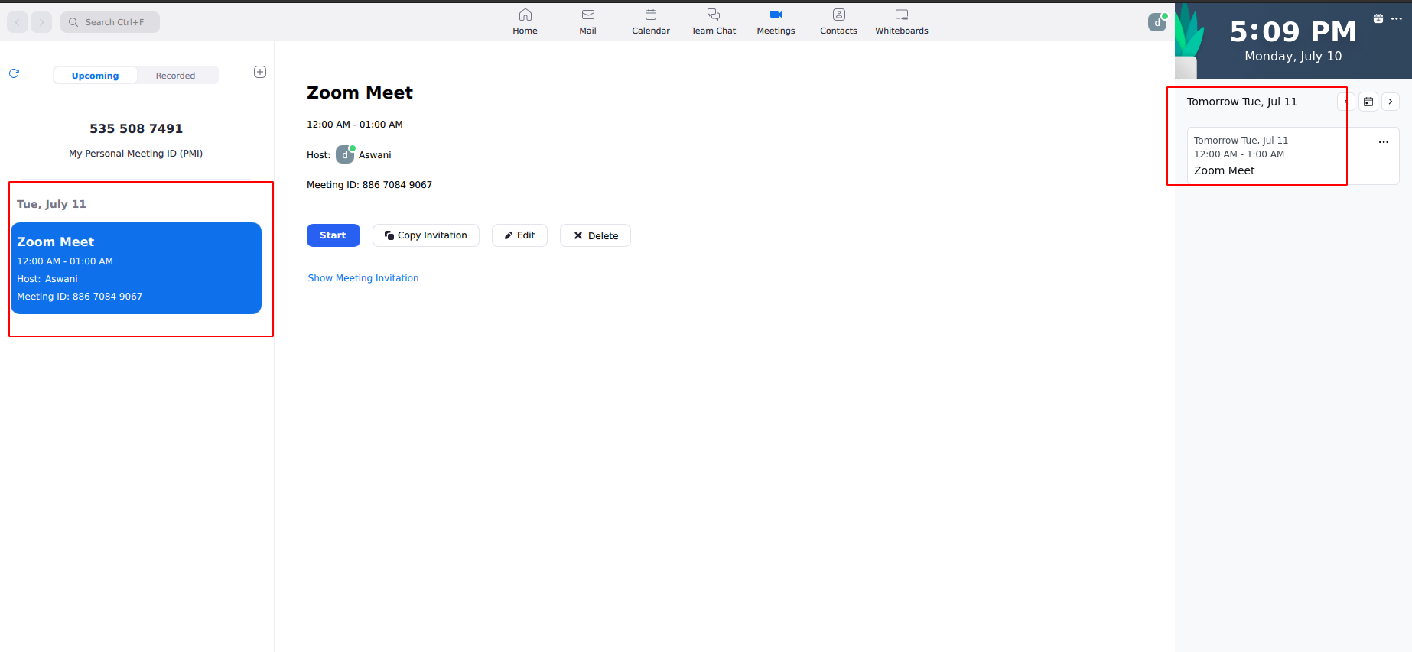Click the host avatar beside Aswani

pyautogui.click(x=345, y=154)
